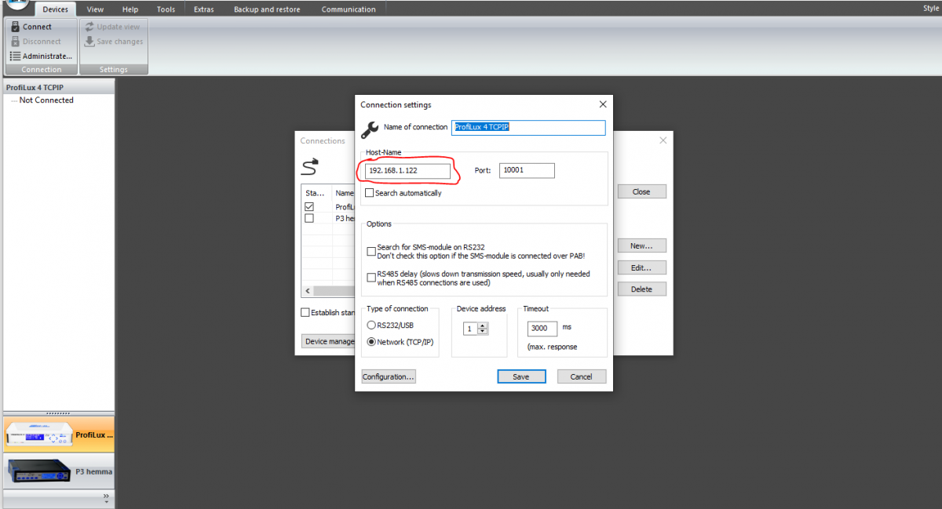Screen dimensions: 942x509
Task: Check Search for SMS-module on RS232
Action: (371, 252)
